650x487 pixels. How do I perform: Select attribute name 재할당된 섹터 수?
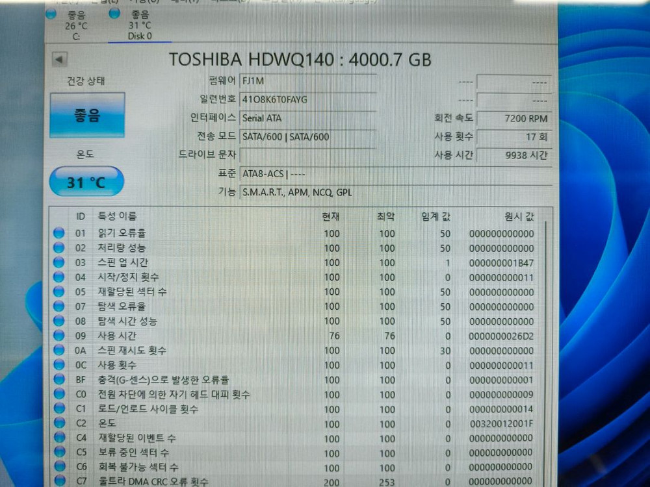[132, 292]
